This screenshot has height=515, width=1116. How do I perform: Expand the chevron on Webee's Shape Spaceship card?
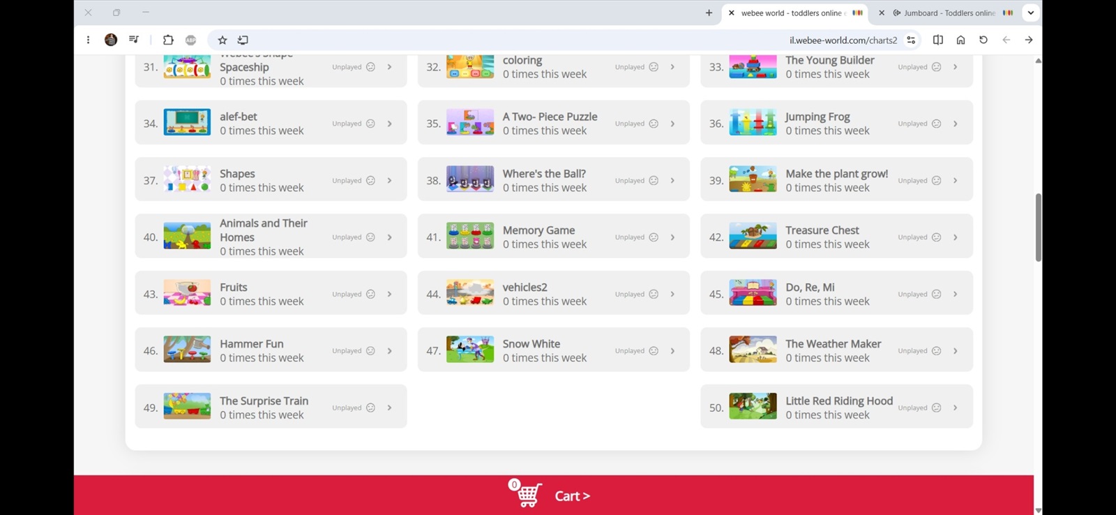coord(389,67)
